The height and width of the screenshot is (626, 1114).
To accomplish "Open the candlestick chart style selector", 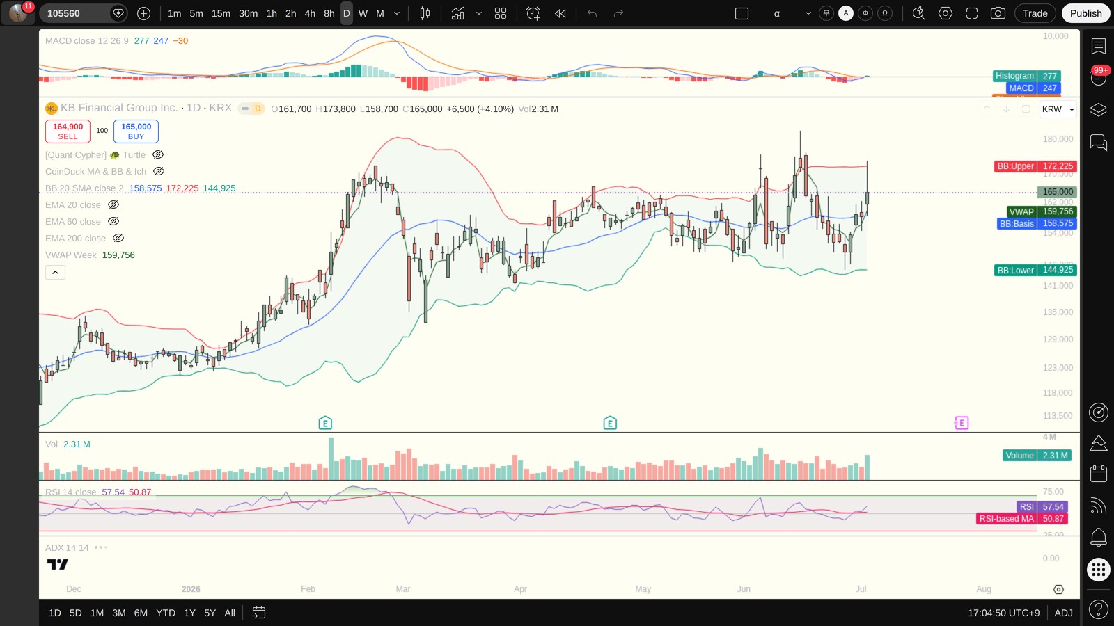I will point(425,13).
